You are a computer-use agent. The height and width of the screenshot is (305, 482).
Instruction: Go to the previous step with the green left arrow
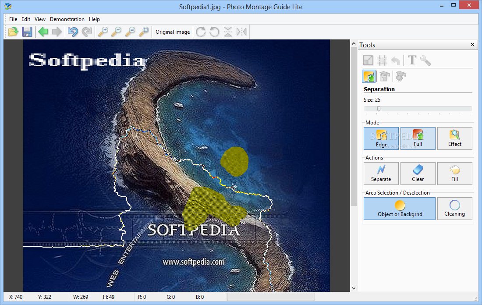click(43, 32)
